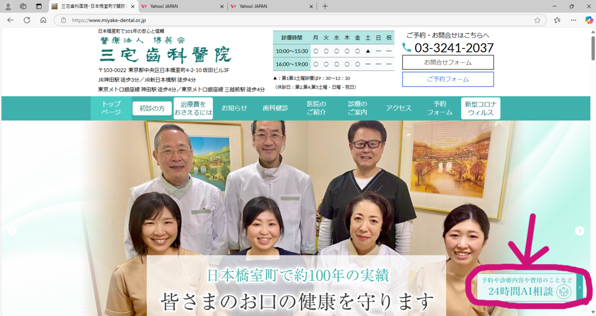The height and width of the screenshot is (316, 596).
Task: Open the 歯科健診 menu item
Action: click(275, 108)
